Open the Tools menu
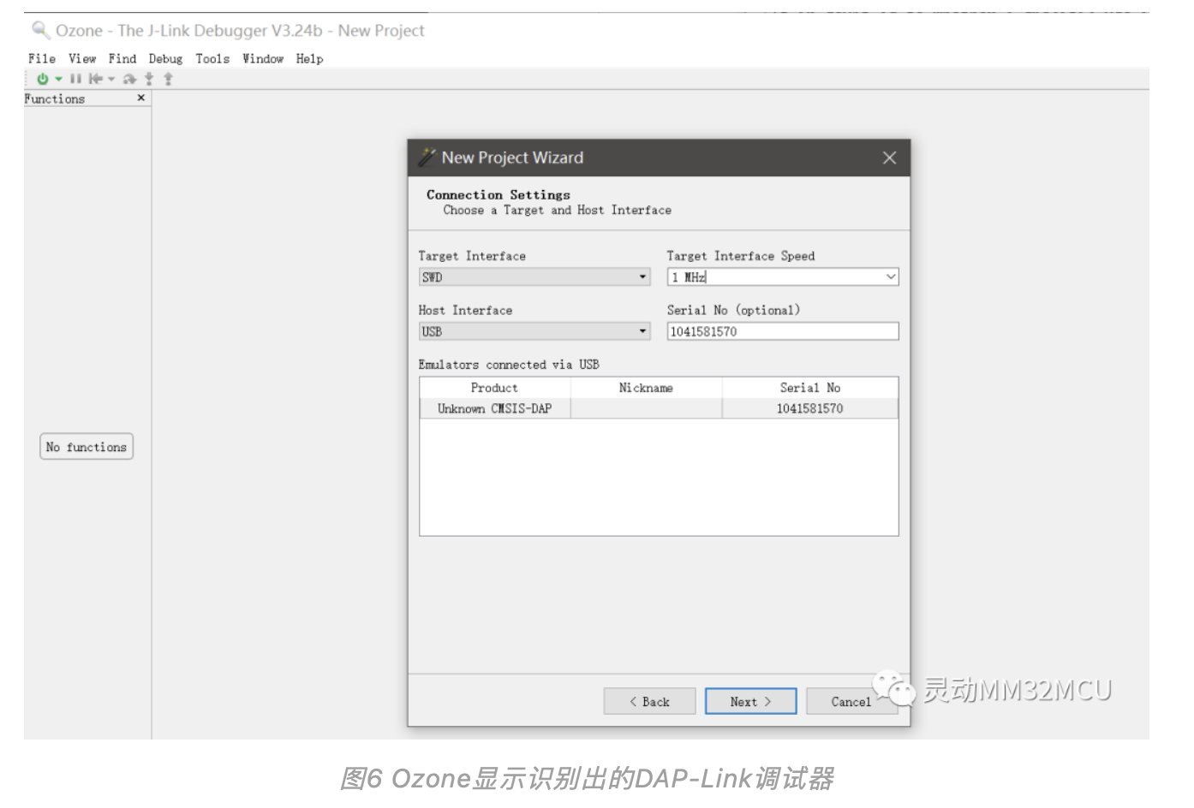 [x=212, y=59]
